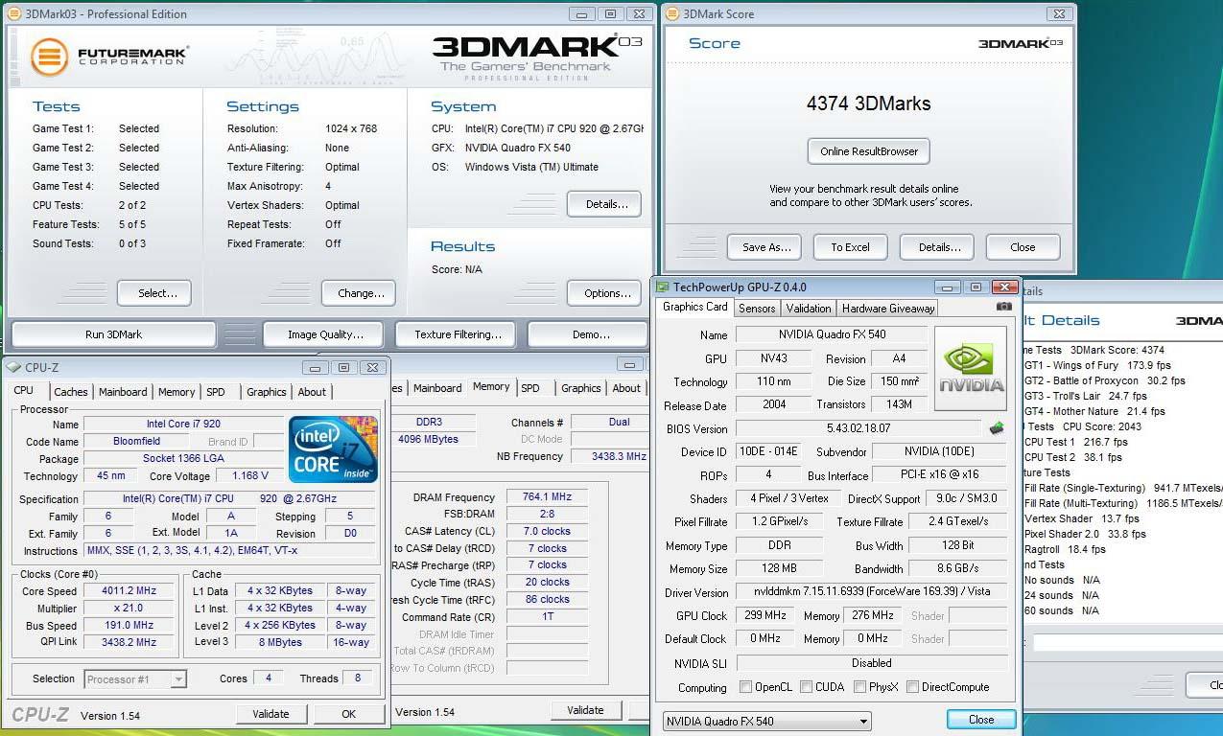Switch to the Caches tab in front CPU-Z

71,392
